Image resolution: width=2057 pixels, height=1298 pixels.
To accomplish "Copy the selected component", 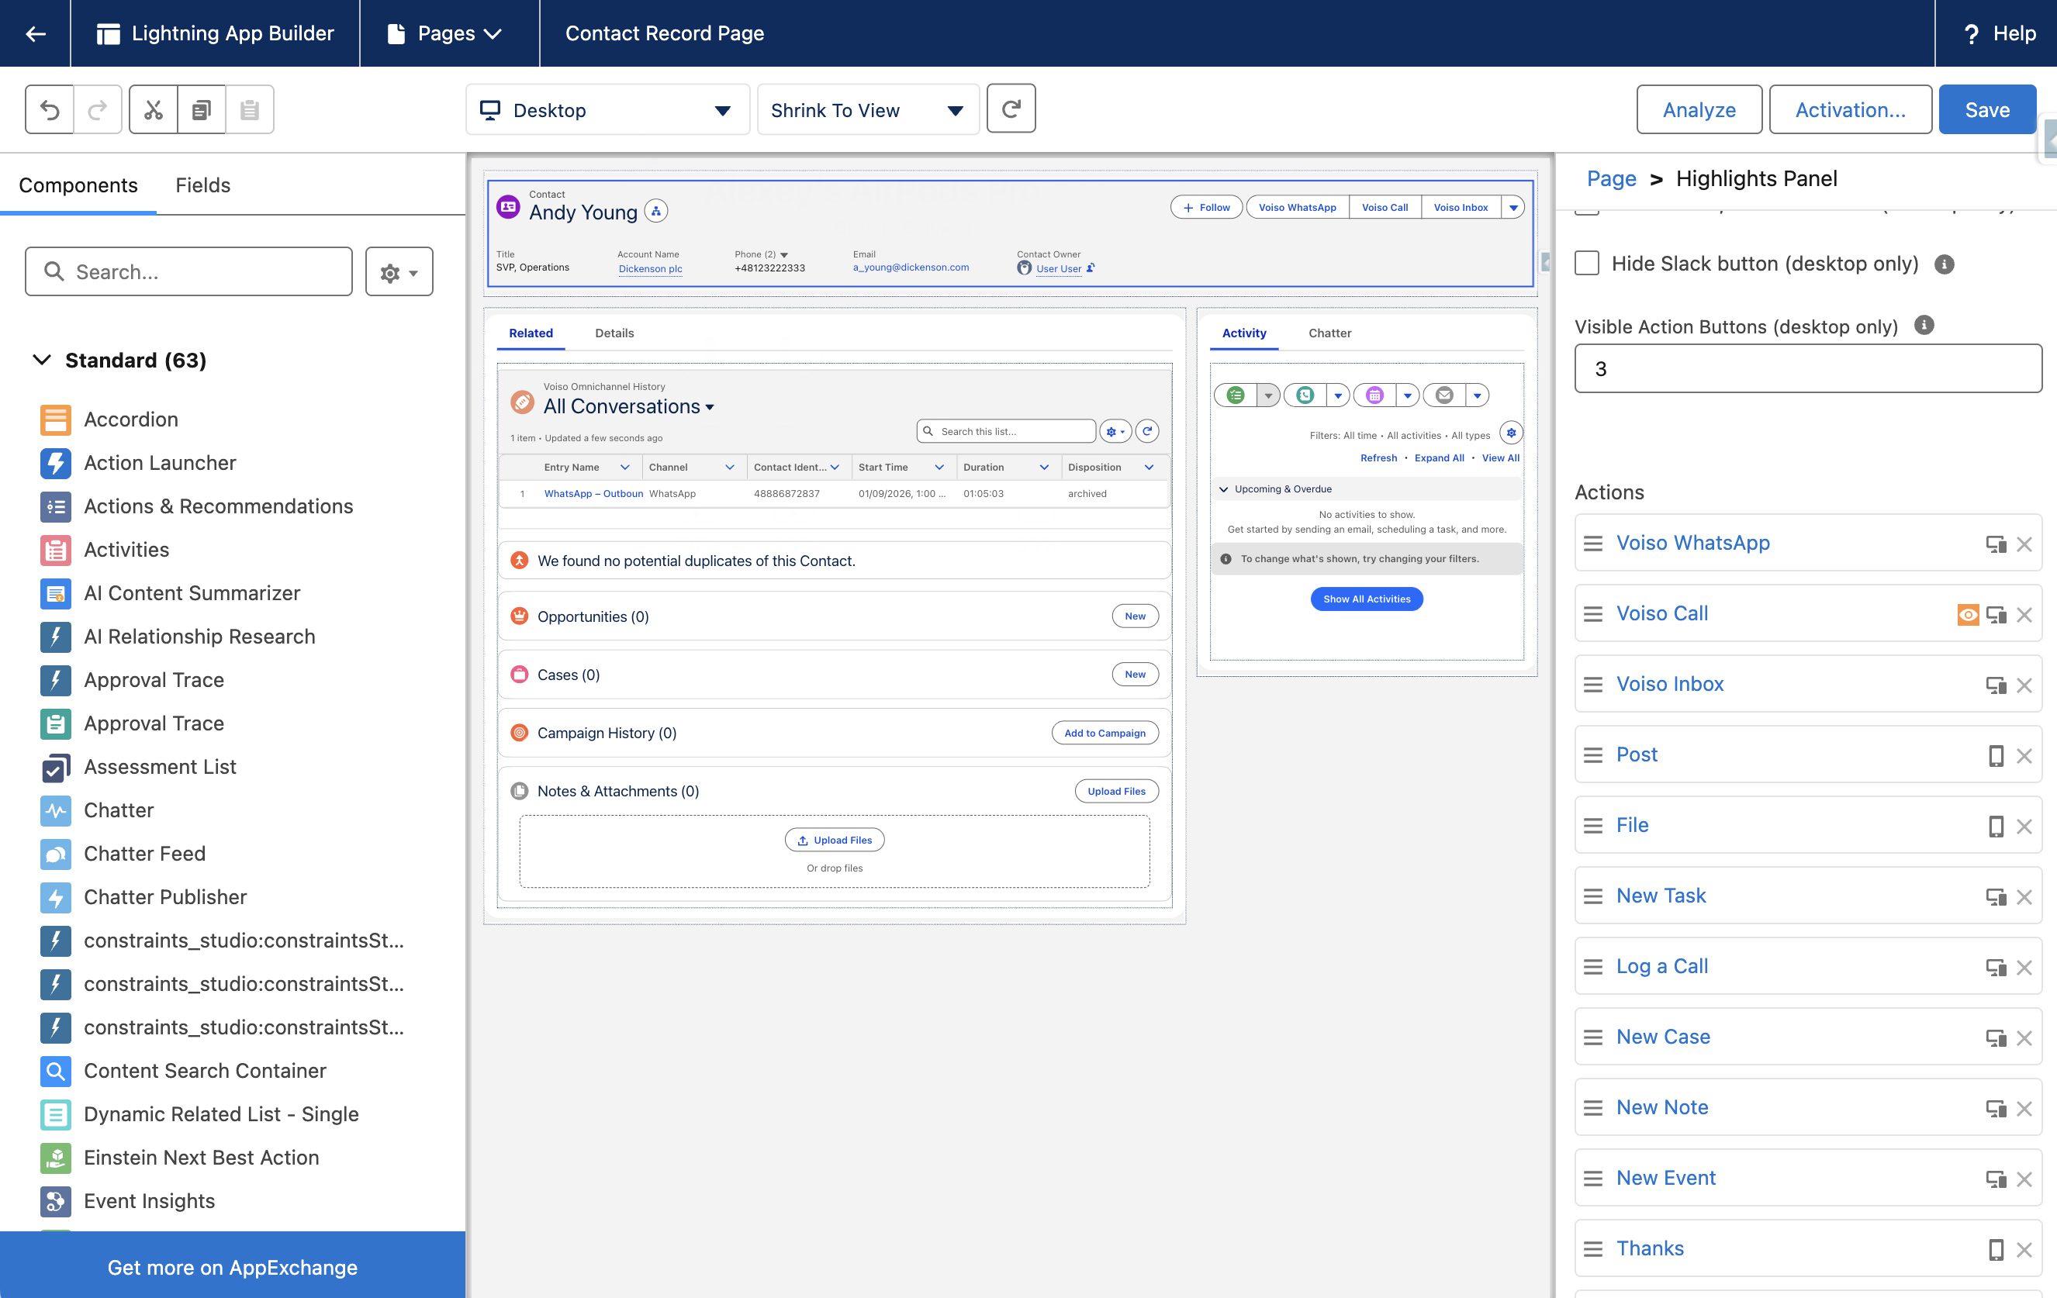I will 202,109.
